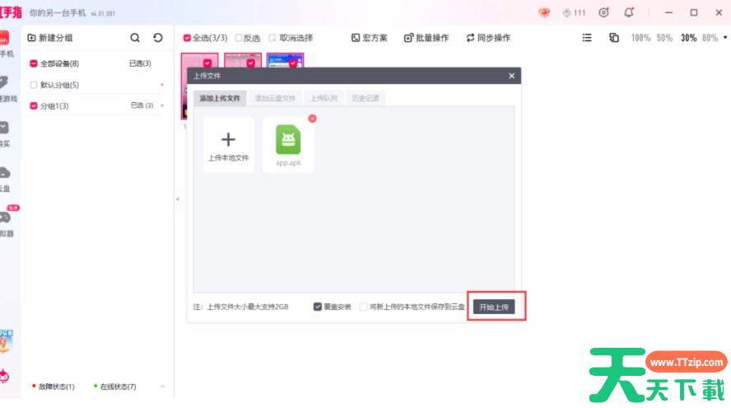Set zoom to 50%
Viewport: 731px width, 408px height.
tap(665, 38)
